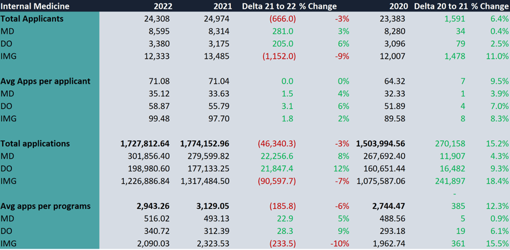
Task: Click the Total applications row label
Action: coord(35,143)
